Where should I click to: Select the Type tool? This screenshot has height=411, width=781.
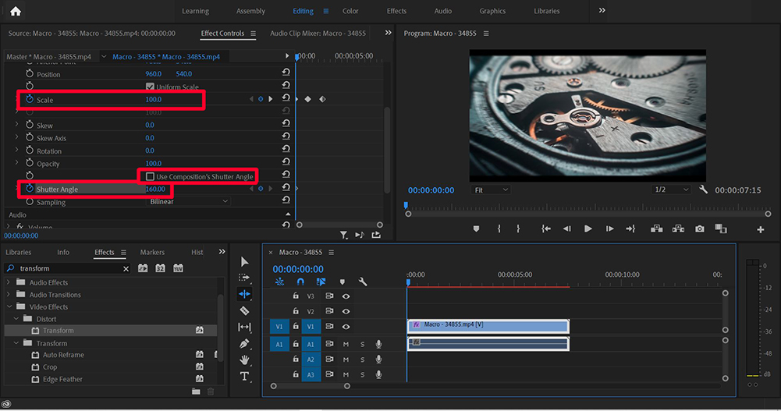tap(244, 376)
